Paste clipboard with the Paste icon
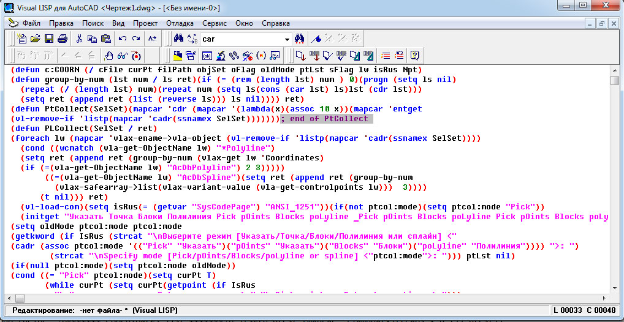The height and width of the screenshot is (322, 624). point(105,39)
